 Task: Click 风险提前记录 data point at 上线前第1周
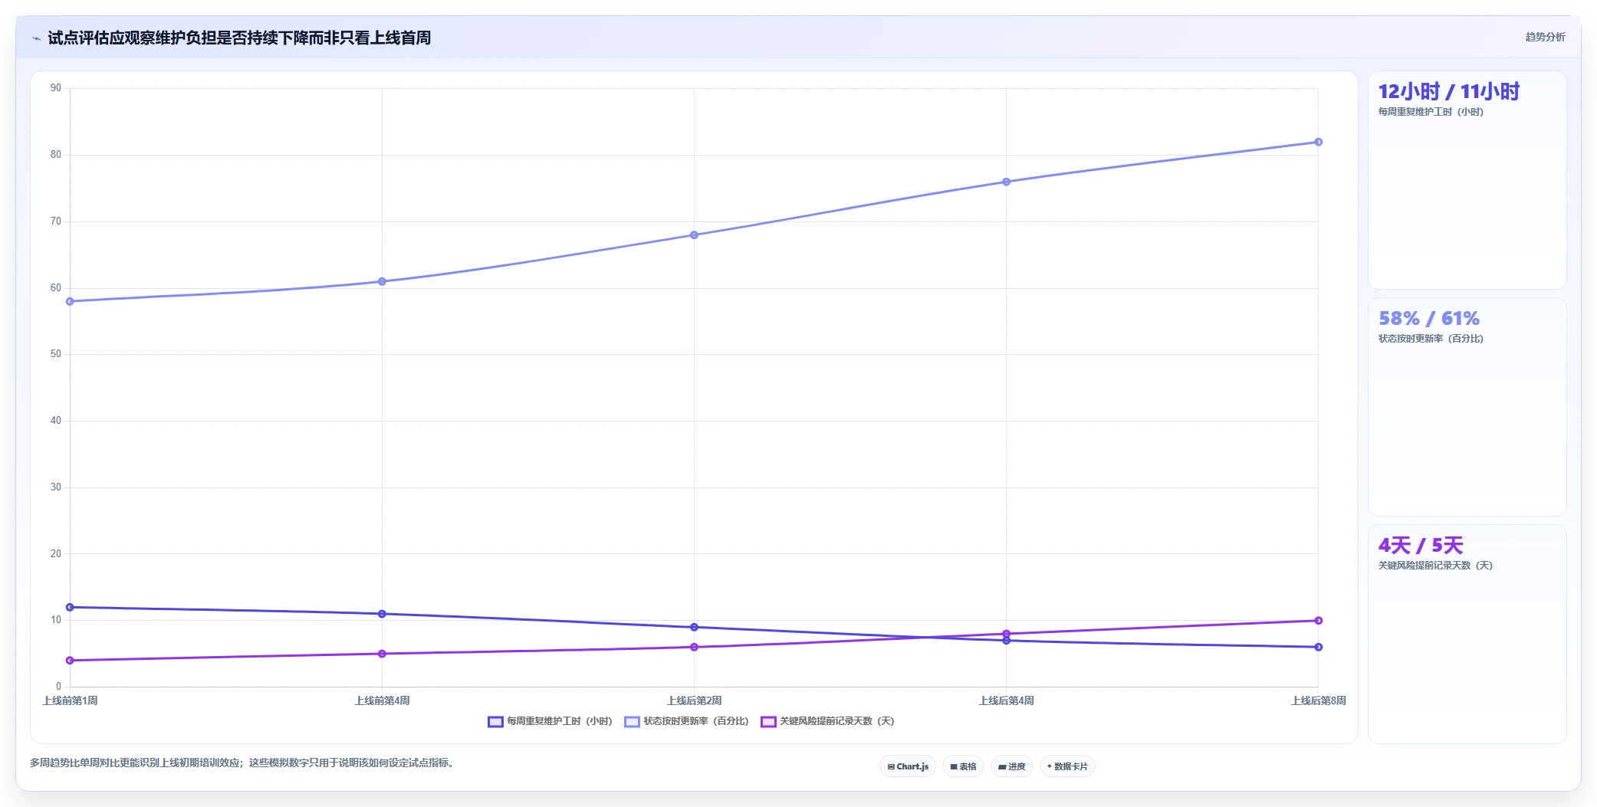[x=70, y=661]
